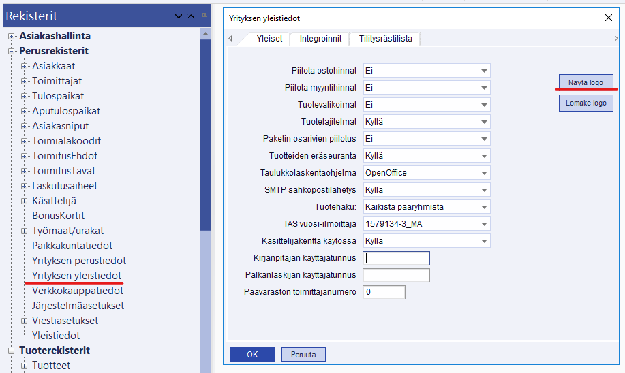Switch to the Integroinnit tab
Screen dimensions: 625x373
coord(320,39)
